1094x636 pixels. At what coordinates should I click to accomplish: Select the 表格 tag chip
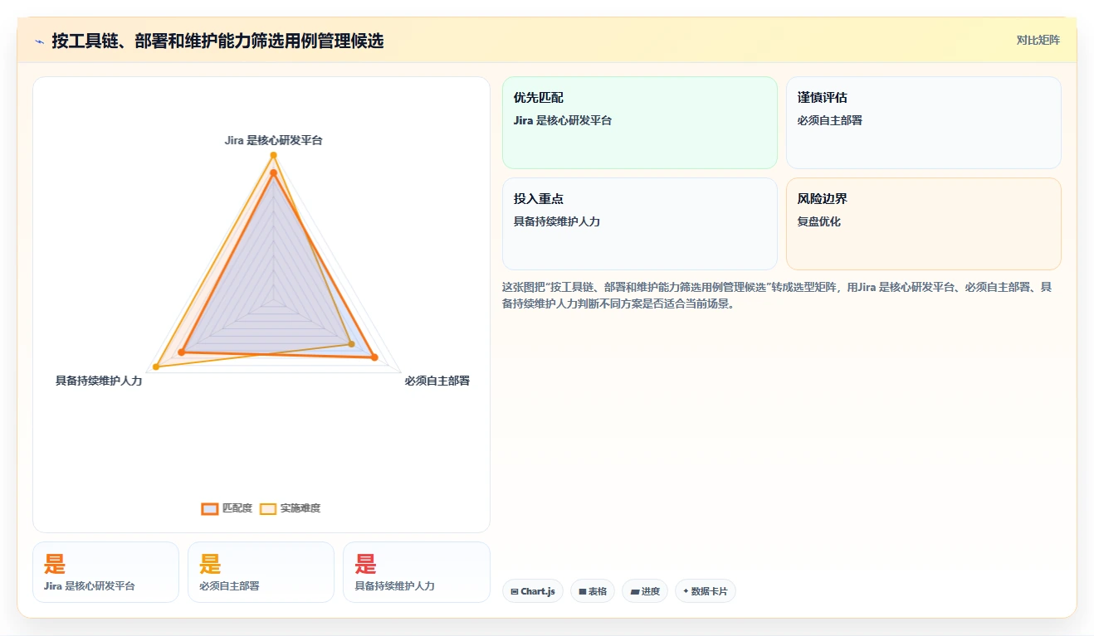point(593,591)
